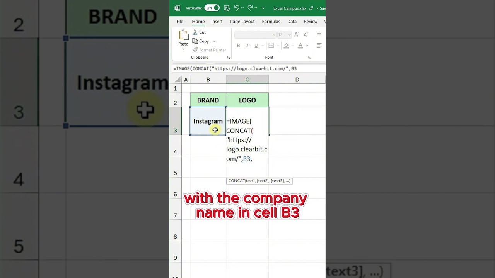Viewport: 495px width, 278px height.
Task: Click the [text2] argument in CONCAT tooltip
Action: 263,181
